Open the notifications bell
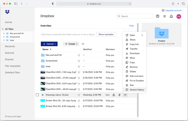This screenshot has height=121, width=188. (x=171, y=16)
